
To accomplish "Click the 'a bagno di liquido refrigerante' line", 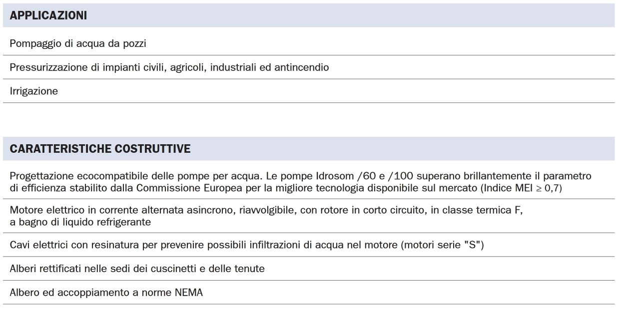I will click(x=80, y=223).
